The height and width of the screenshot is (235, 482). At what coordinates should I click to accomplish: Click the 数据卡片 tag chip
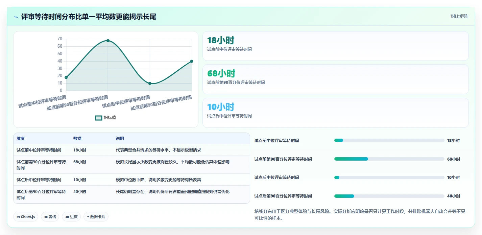point(96,217)
